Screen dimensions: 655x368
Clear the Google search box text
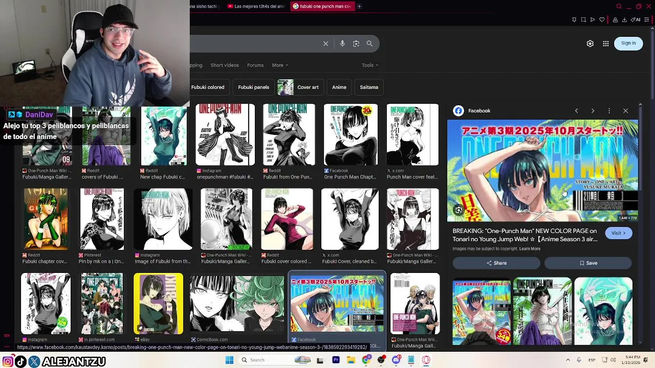(x=325, y=43)
